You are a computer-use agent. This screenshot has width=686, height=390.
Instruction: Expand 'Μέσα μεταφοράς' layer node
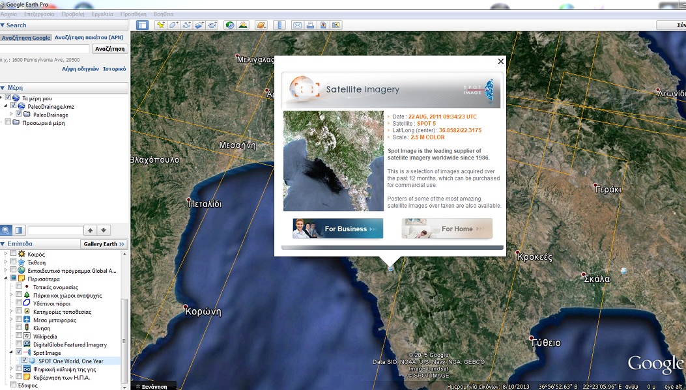(11, 320)
